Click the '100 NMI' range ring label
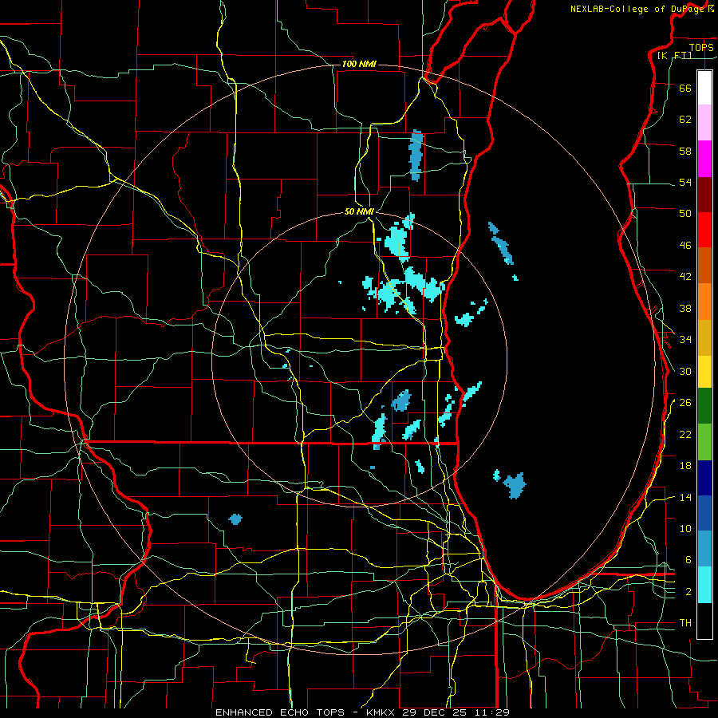The height and width of the screenshot is (718, 718). point(359,64)
